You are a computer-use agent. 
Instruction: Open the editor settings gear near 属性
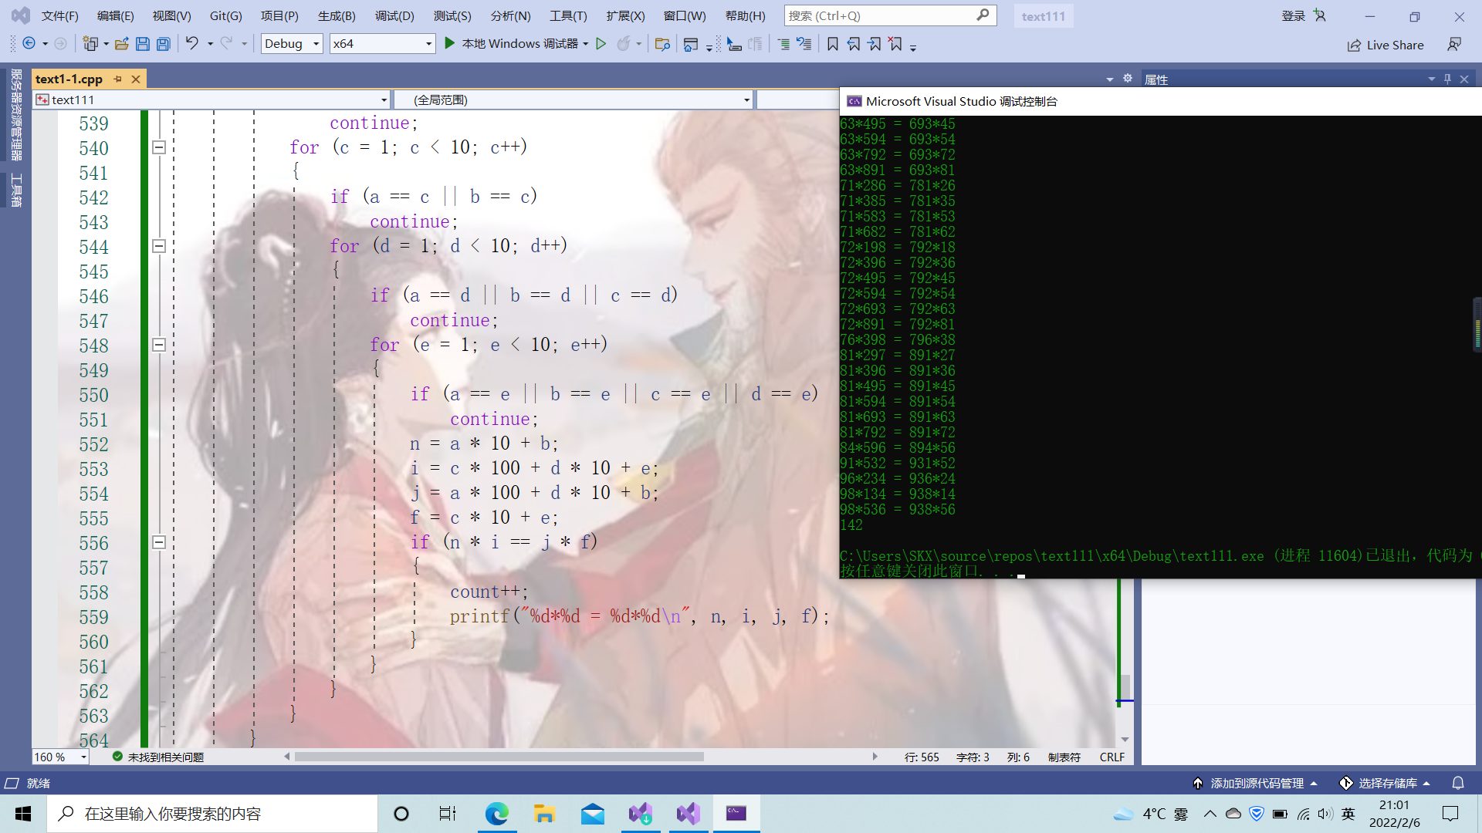[x=1128, y=79]
